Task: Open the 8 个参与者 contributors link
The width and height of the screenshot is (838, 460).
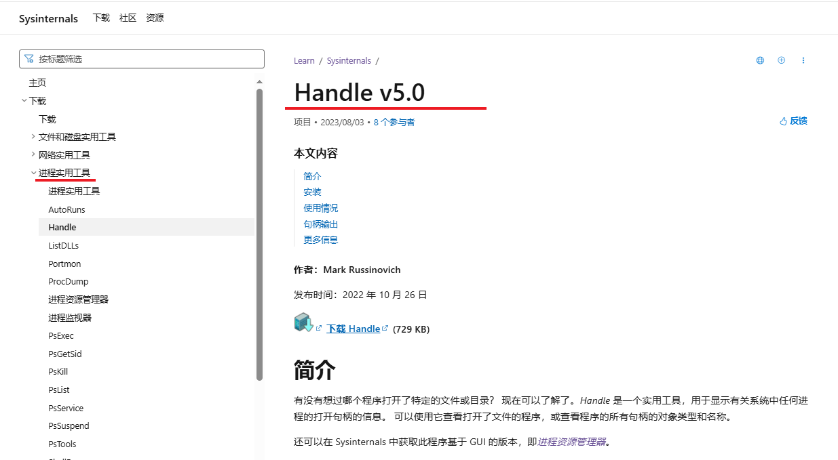Action: pyautogui.click(x=394, y=122)
